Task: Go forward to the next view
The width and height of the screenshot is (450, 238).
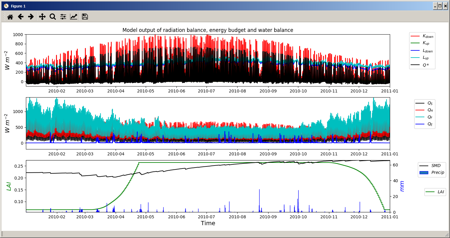Action: pos(31,17)
